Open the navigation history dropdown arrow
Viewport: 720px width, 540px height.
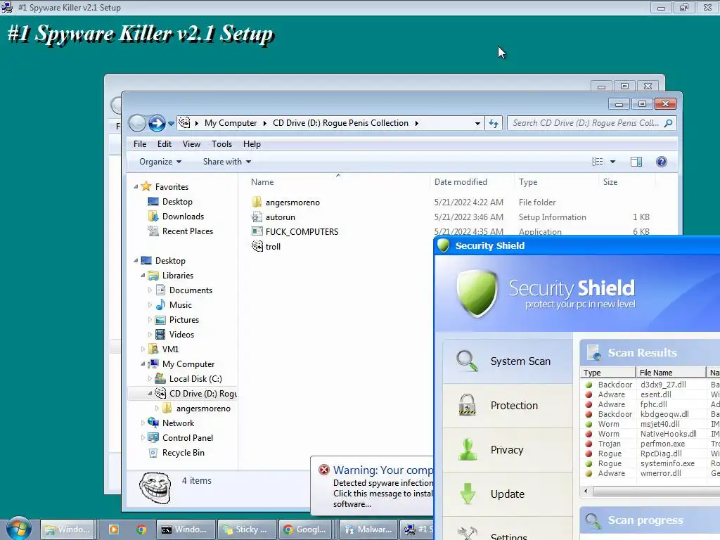[x=171, y=123]
